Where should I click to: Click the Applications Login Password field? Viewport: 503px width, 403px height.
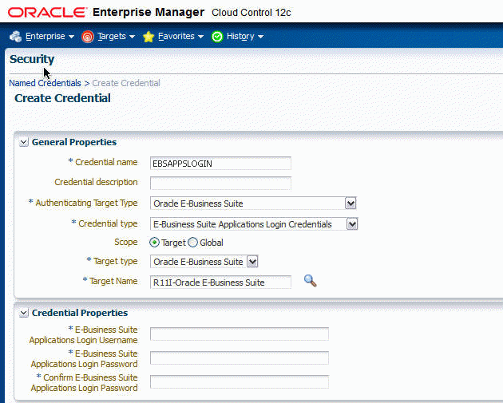[240, 358]
